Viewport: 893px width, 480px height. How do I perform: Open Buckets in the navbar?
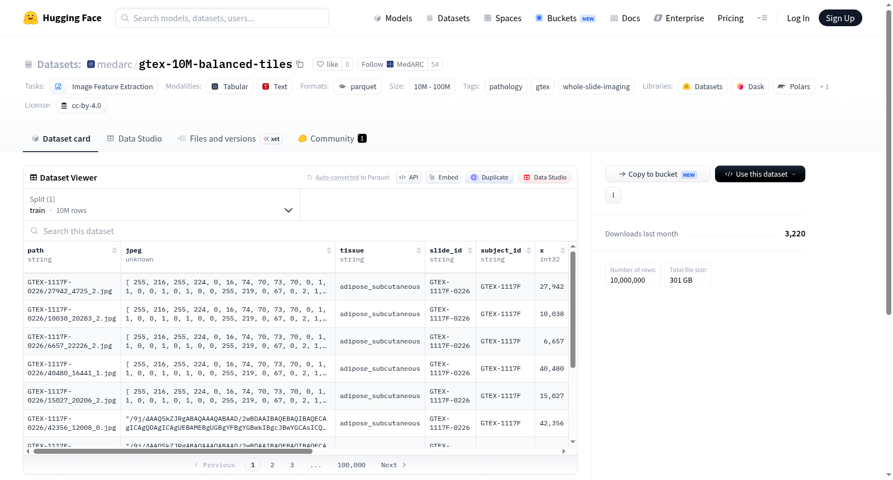(x=565, y=18)
